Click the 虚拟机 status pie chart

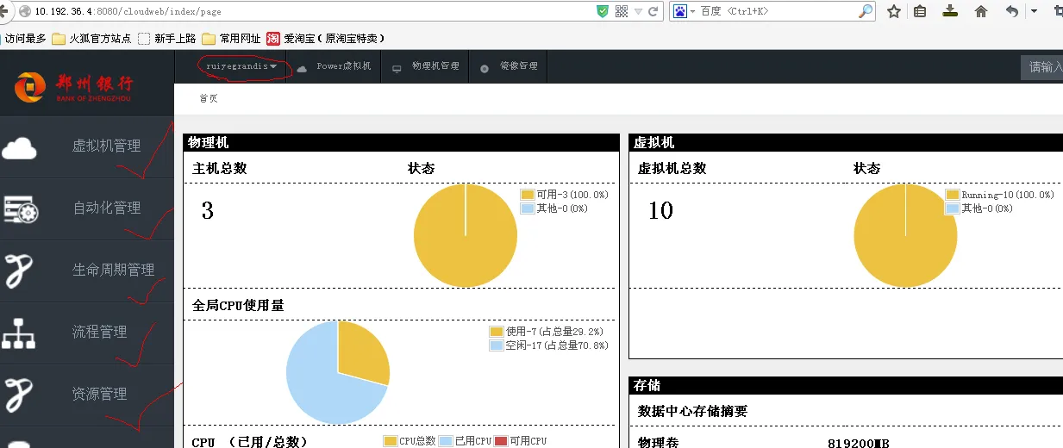[905, 235]
